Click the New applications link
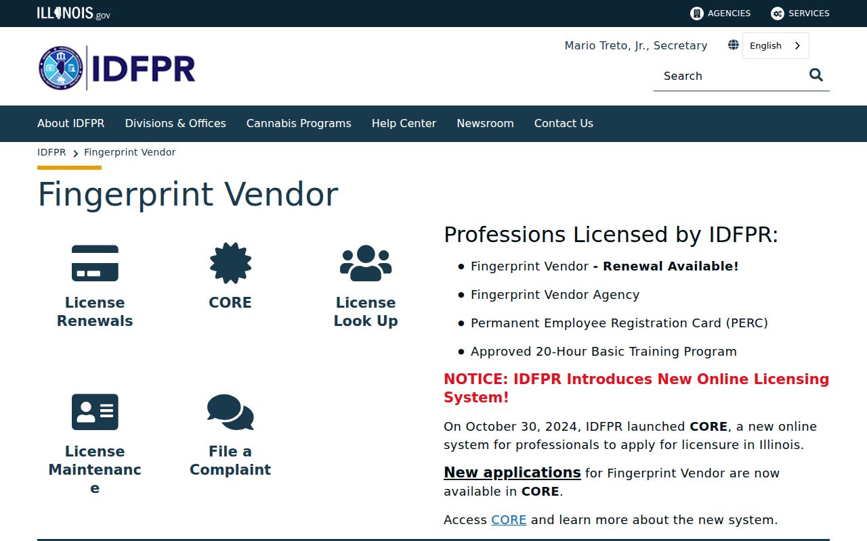The height and width of the screenshot is (541, 867). (512, 473)
